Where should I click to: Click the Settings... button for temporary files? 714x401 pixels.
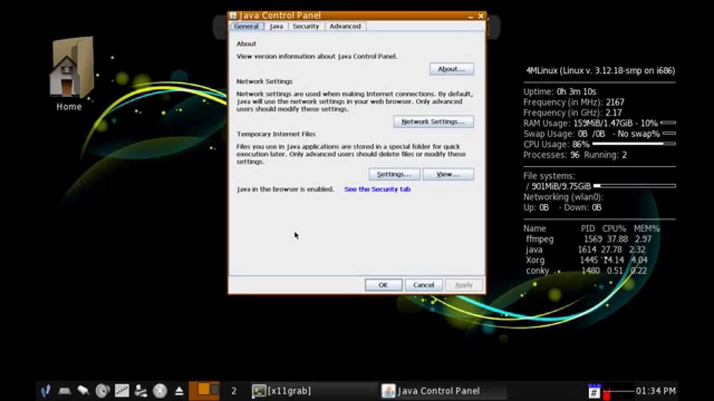394,174
